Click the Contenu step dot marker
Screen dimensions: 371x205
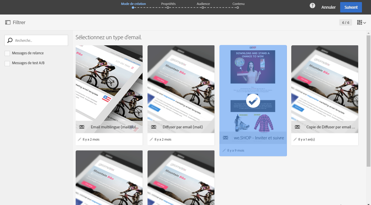[238, 8]
